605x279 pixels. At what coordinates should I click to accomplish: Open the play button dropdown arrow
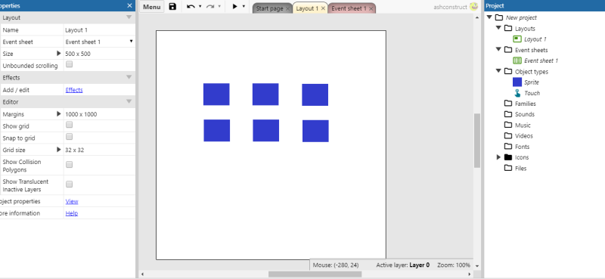click(x=244, y=7)
